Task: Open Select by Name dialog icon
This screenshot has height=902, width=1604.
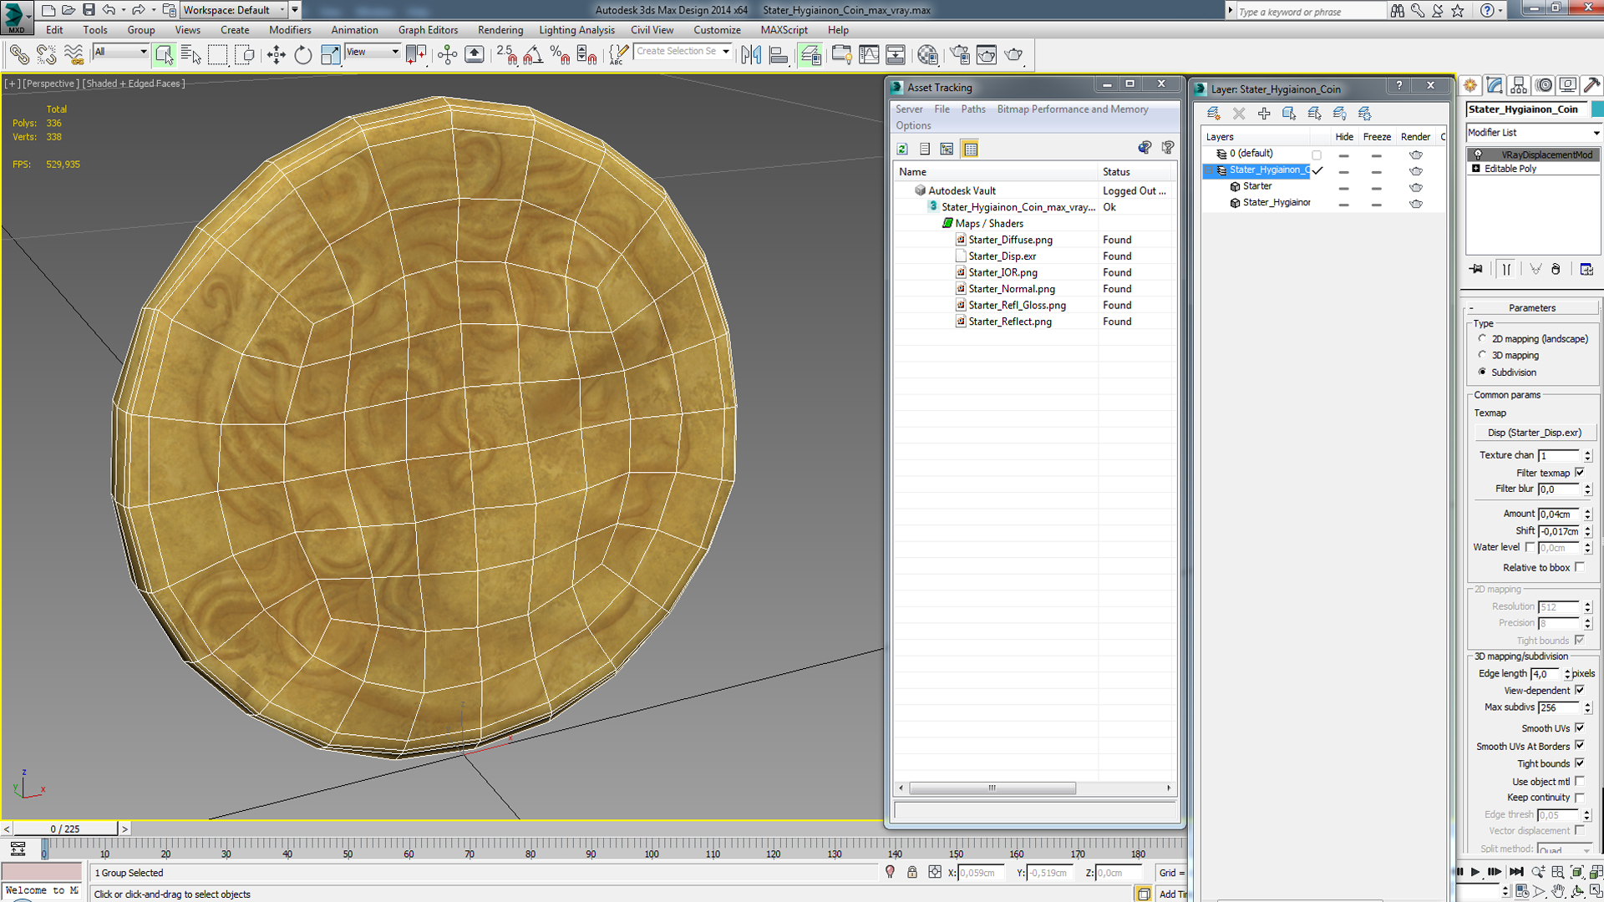Action: 190,55
